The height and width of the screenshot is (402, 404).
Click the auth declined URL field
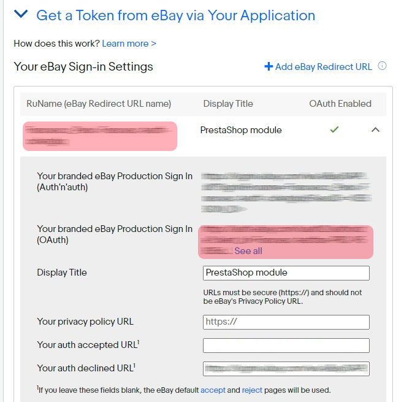[286, 368]
